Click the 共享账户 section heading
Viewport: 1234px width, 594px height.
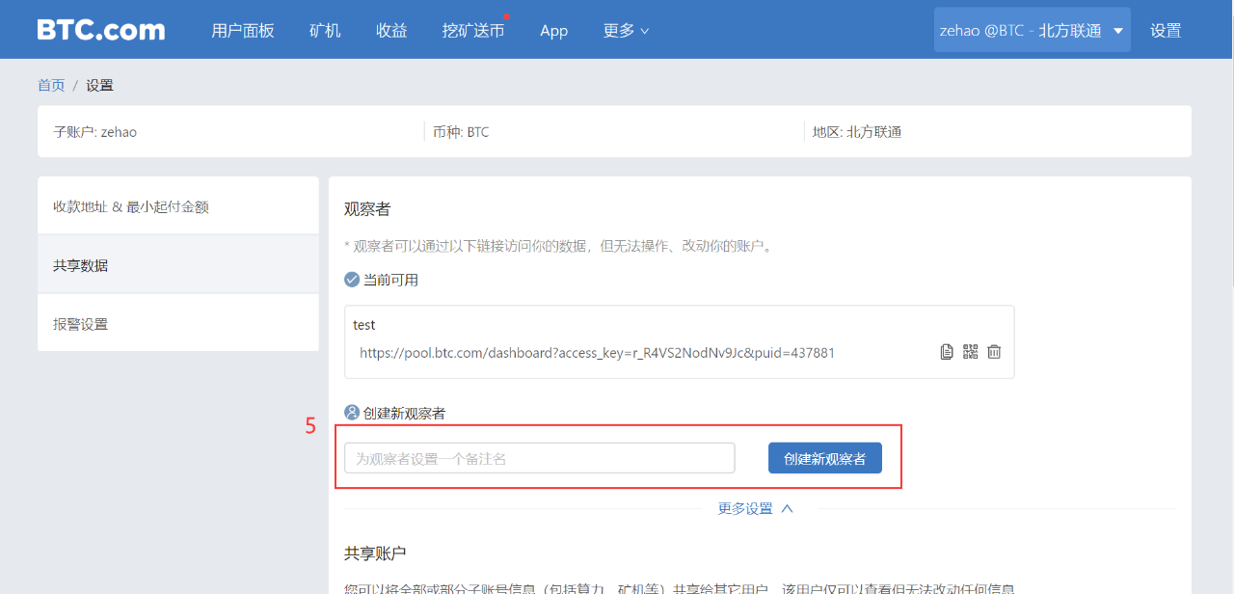pyautogui.click(x=375, y=553)
